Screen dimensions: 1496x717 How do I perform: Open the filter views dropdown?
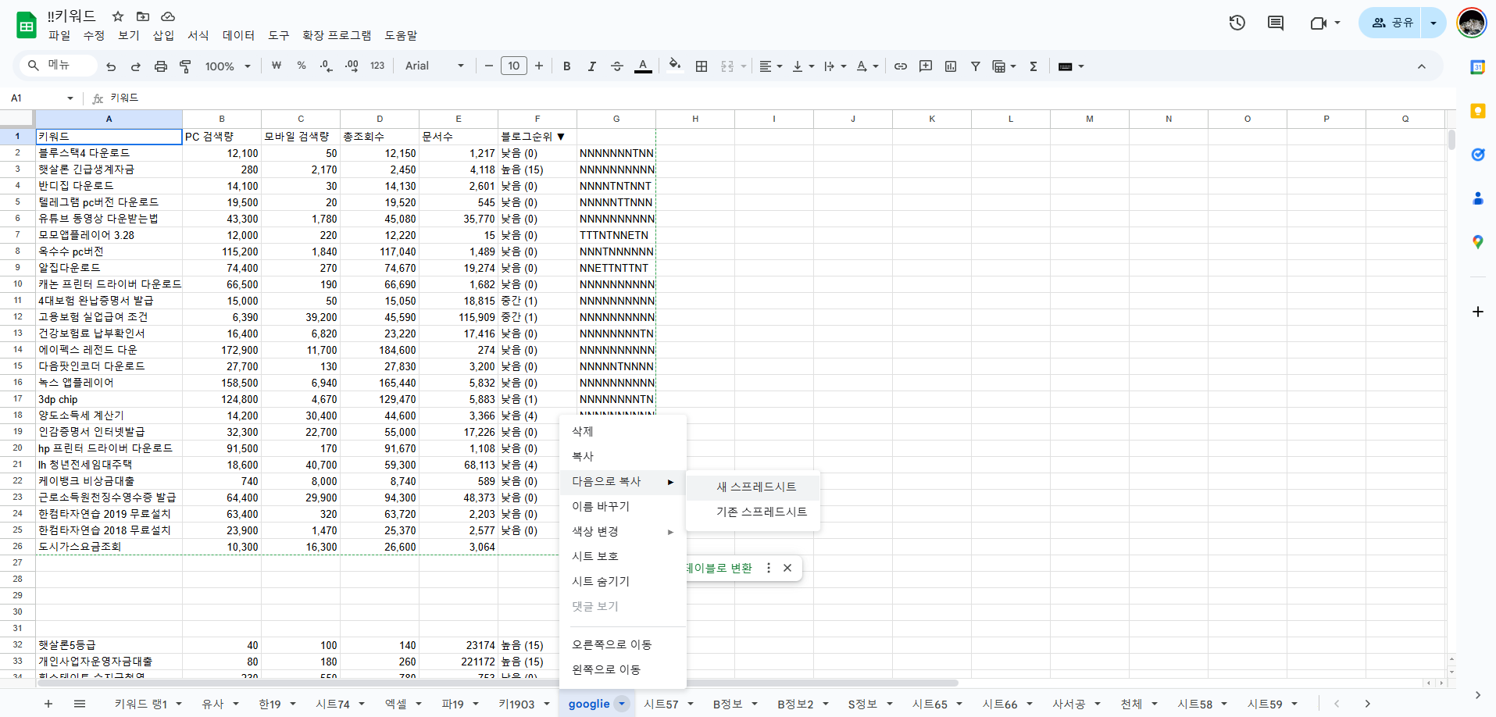(x=1004, y=66)
